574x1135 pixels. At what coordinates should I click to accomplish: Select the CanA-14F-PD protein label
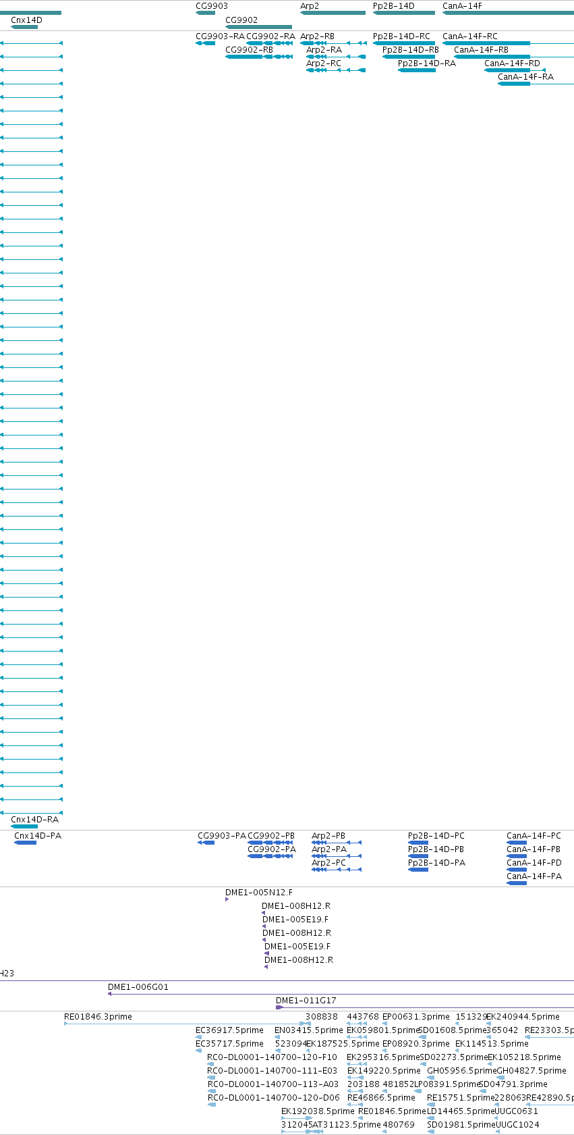tap(534, 863)
